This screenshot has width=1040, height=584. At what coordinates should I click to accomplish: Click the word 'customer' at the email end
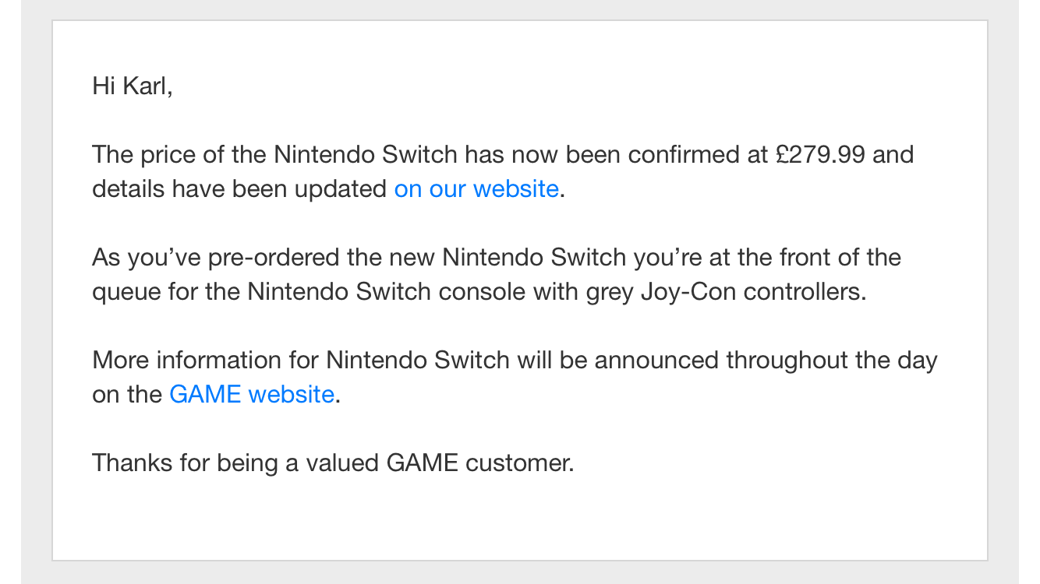(516, 463)
